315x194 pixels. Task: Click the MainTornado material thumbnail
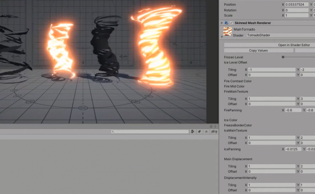tap(227, 32)
